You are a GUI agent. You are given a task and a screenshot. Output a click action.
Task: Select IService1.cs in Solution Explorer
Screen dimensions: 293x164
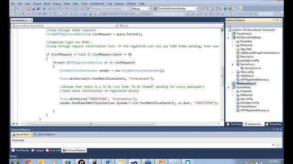pyautogui.click(x=247, y=56)
